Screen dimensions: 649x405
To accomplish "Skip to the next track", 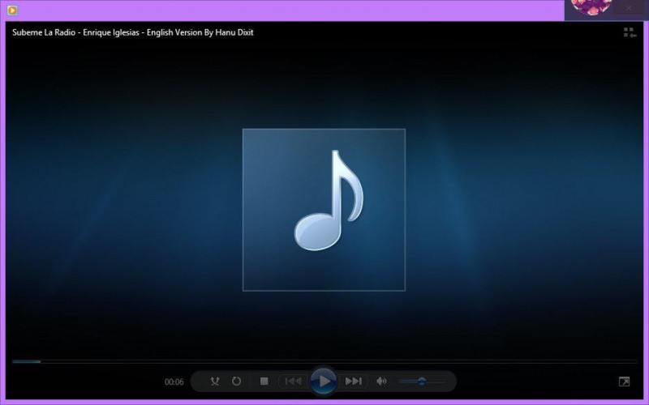I will tap(354, 381).
